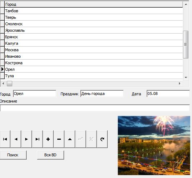Image resolution: width=192 pixels, height=178 pixels.
Task: Select the Москва row
Action: coord(94,50)
